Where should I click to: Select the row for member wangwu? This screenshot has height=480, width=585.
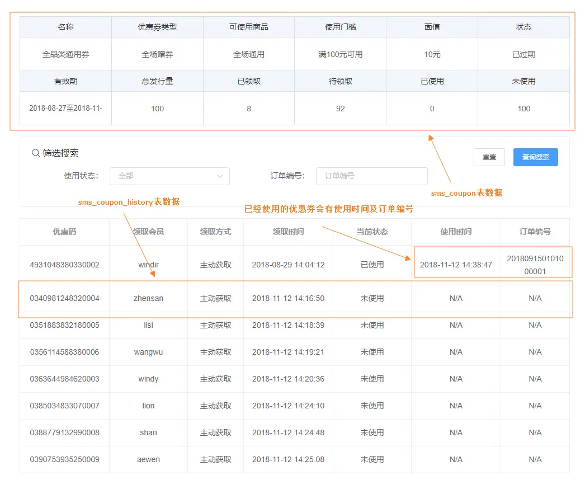[x=295, y=352]
